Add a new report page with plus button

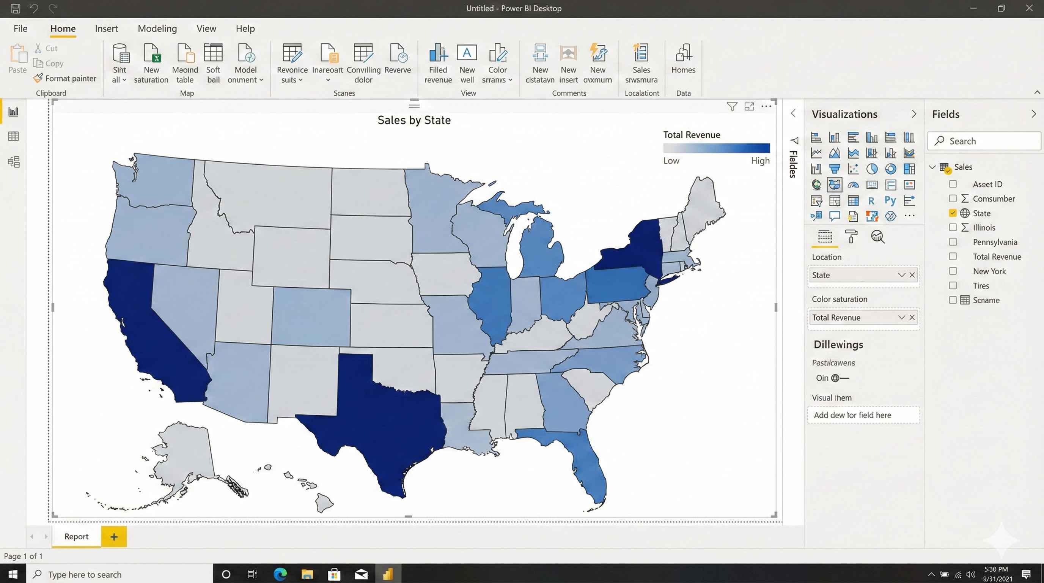(114, 536)
